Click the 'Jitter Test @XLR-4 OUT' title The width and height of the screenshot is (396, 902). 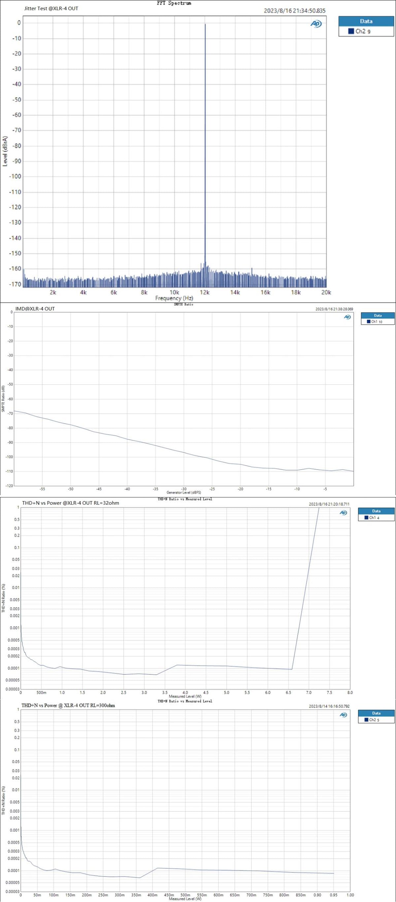[51, 8]
